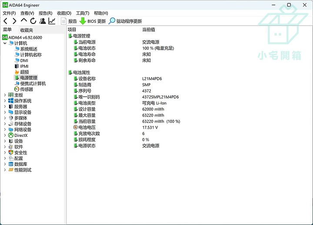Click the 报告 report toolbar button
313x225 pixels.
[69, 21]
